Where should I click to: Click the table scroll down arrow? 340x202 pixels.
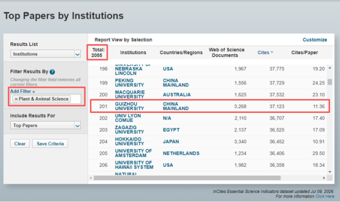[330, 172]
